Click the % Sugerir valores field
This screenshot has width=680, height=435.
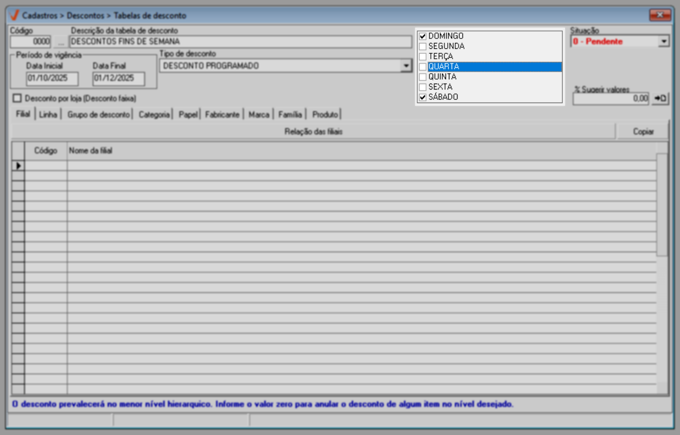tap(611, 99)
